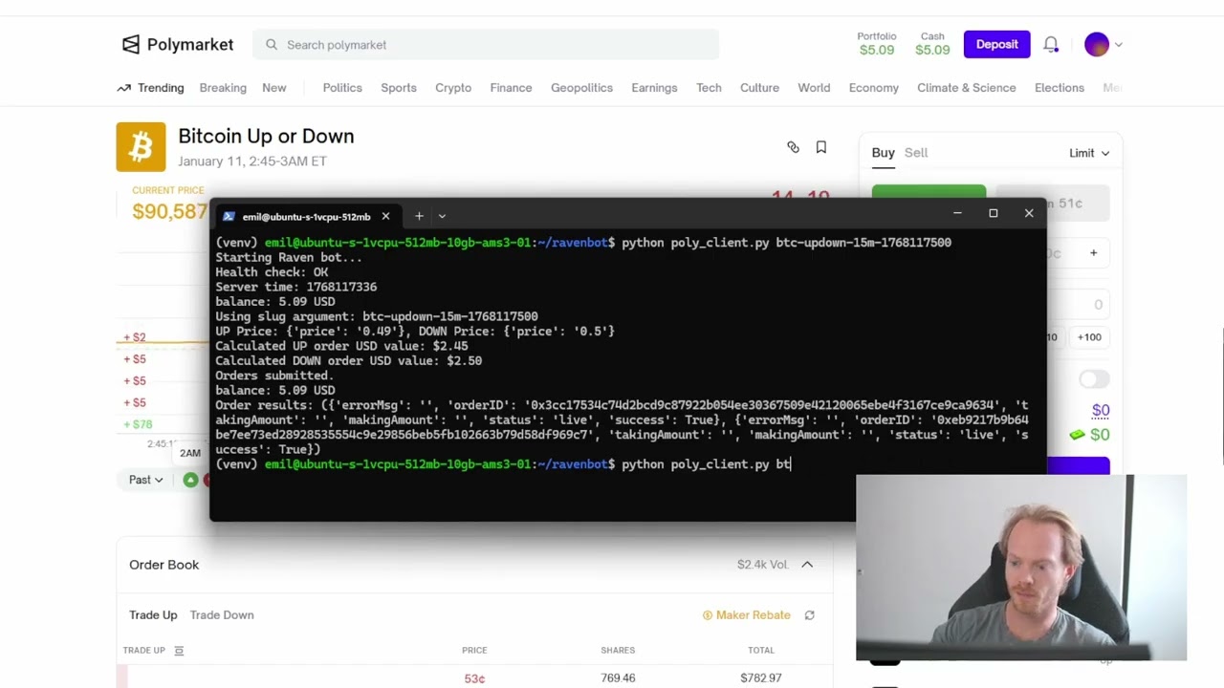Screen dimensions: 1224x688
Task: Go to Sports category
Action: pyautogui.click(x=399, y=88)
